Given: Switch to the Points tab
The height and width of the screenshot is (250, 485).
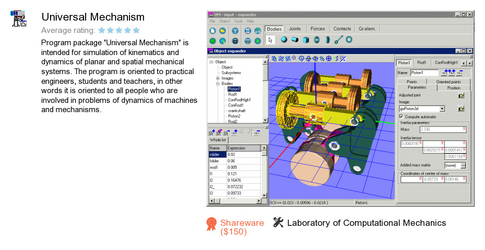Looking at the screenshot, I should click(x=412, y=82).
